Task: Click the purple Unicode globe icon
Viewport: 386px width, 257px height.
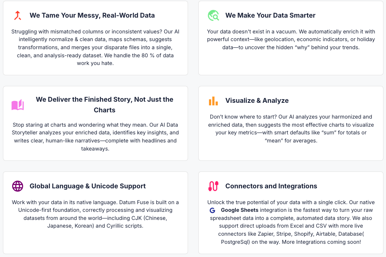Action: 17,186
